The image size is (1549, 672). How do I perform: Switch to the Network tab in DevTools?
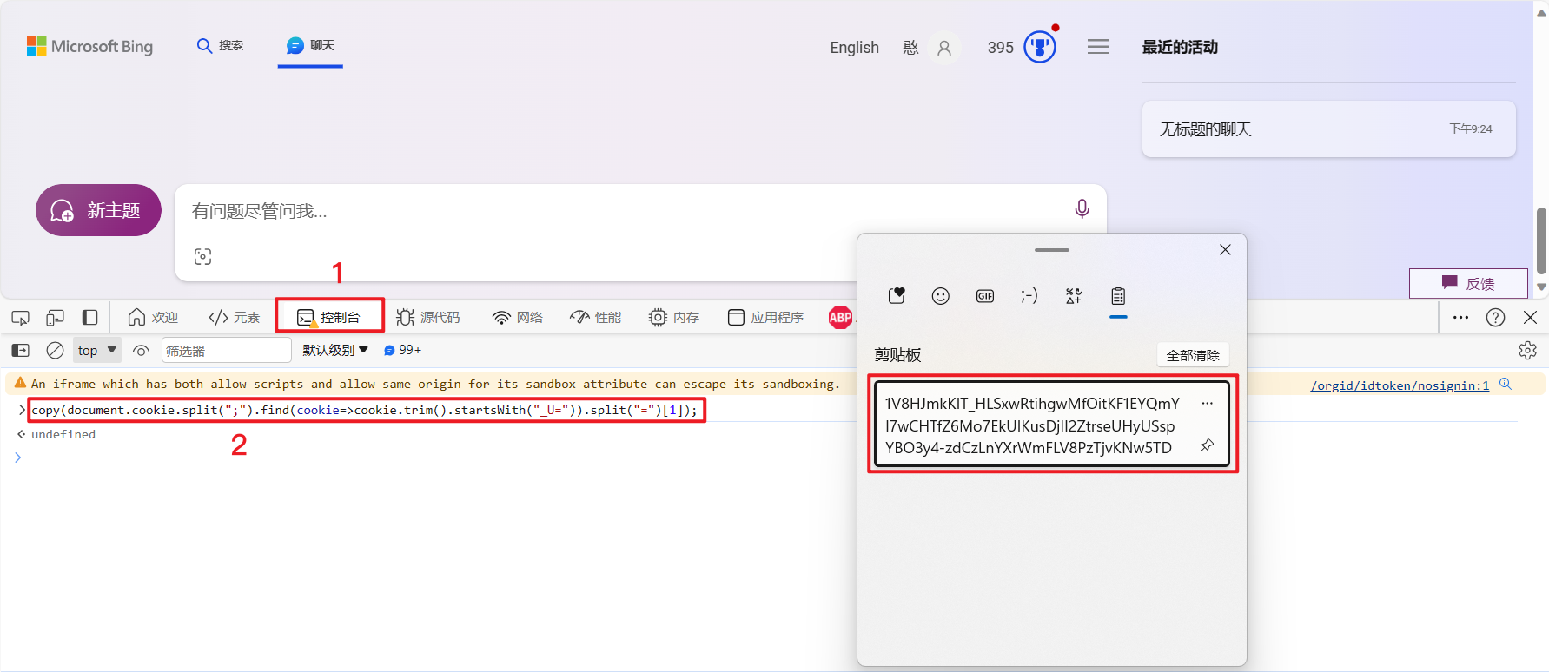tap(518, 318)
